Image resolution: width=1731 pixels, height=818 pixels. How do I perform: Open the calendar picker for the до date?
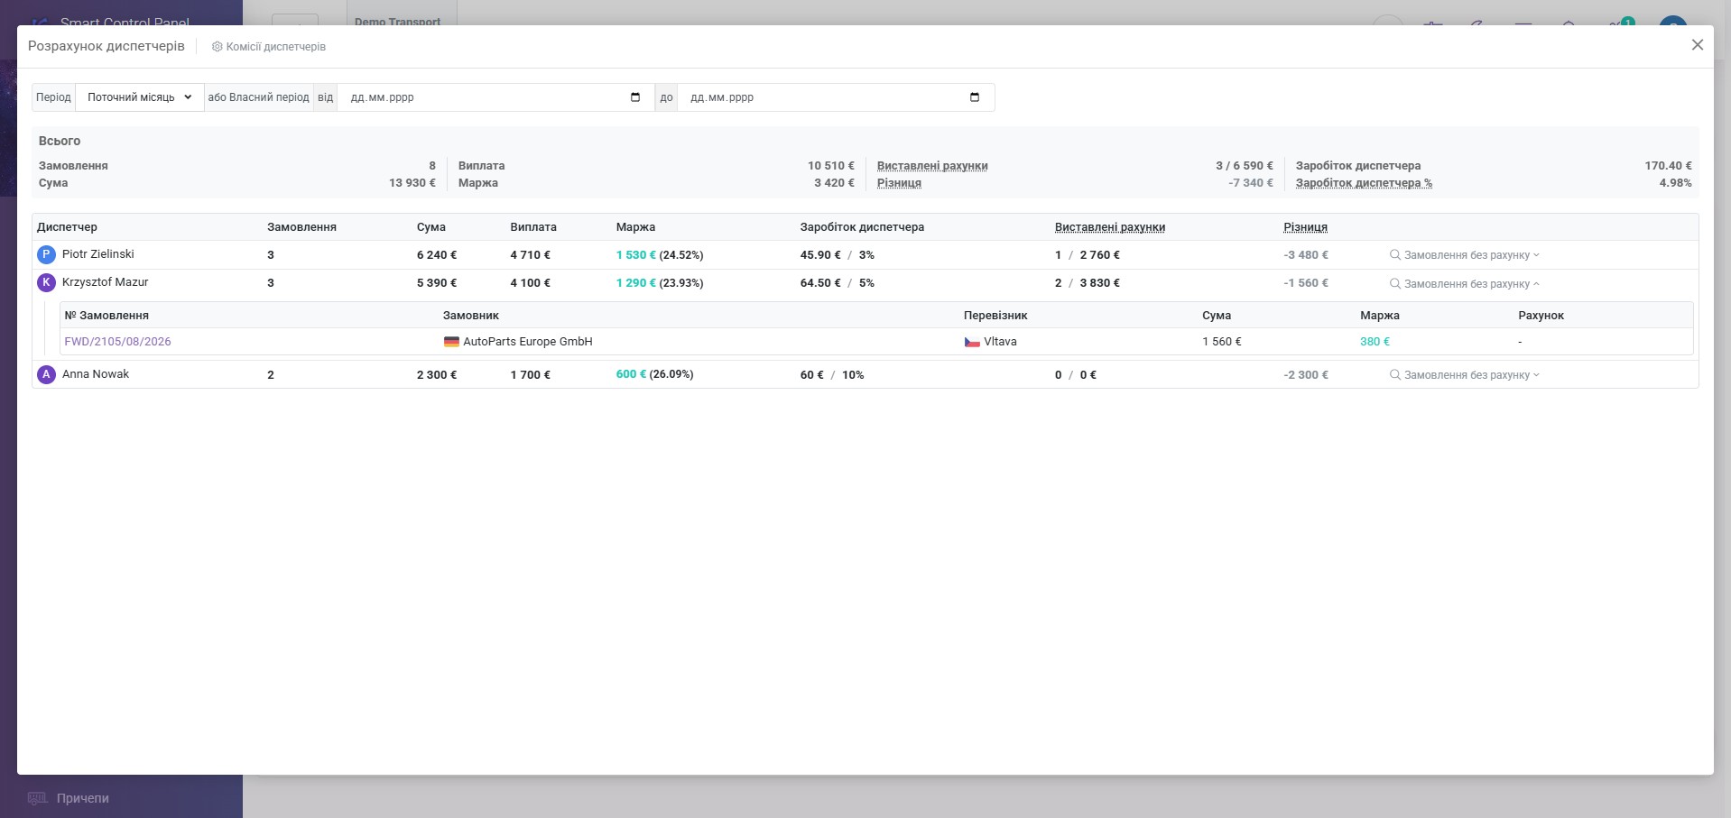point(975,97)
